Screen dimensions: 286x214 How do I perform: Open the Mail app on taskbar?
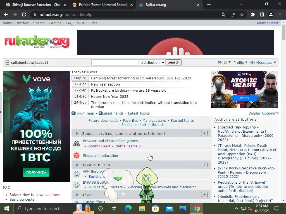[x=169, y=208]
